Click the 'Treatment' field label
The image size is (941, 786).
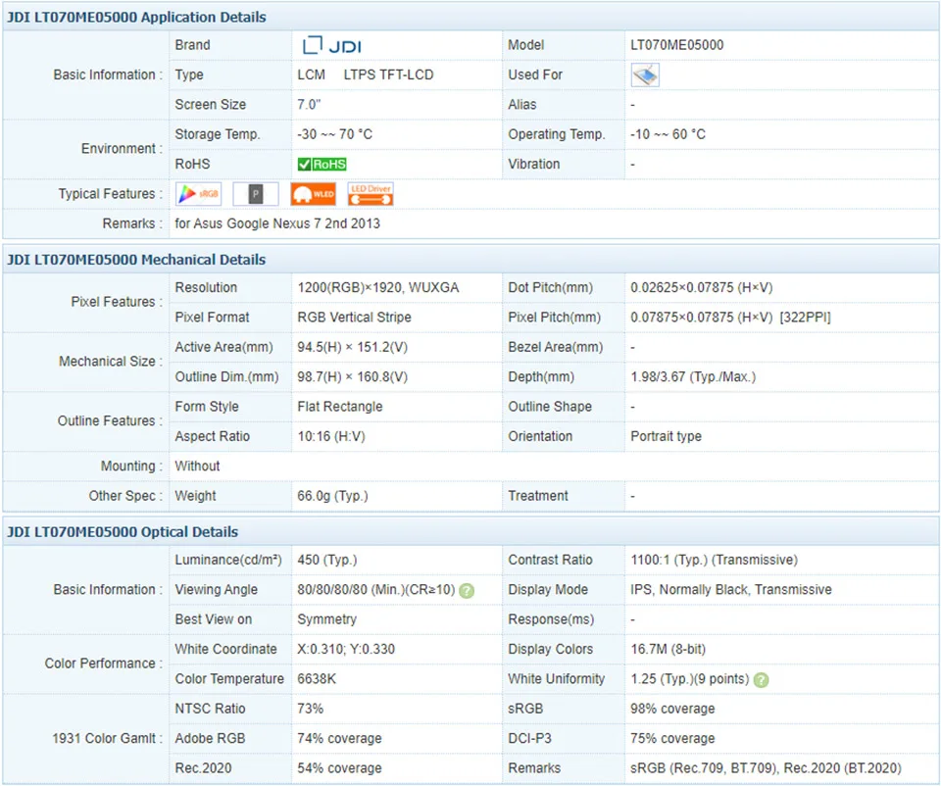click(x=538, y=496)
